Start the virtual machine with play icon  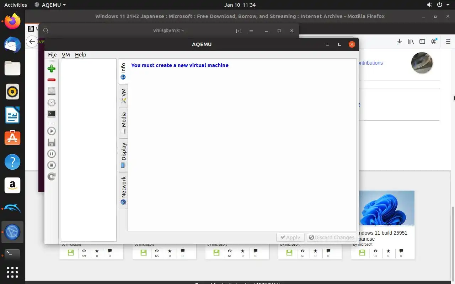[x=52, y=131]
